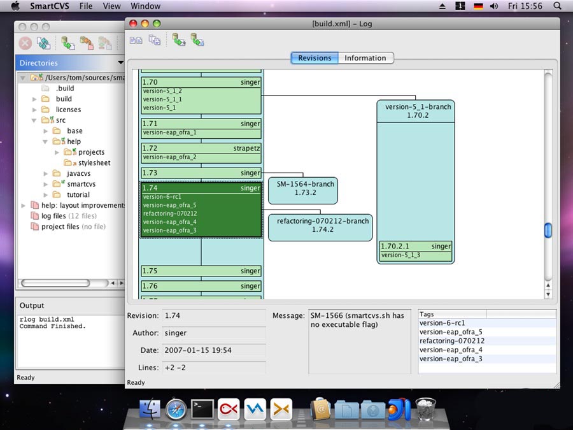This screenshot has height=430, width=573.
Task: Select the Revisions tab
Action: click(315, 58)
